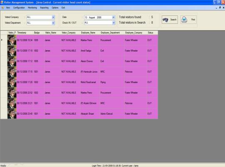
Task: Expand the Visited Department dropdown
Action: (x=53, y=23)
